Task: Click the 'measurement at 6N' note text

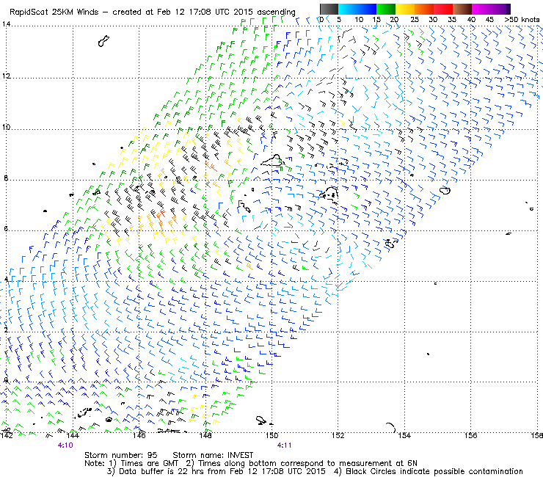Action: coord(378,463)
